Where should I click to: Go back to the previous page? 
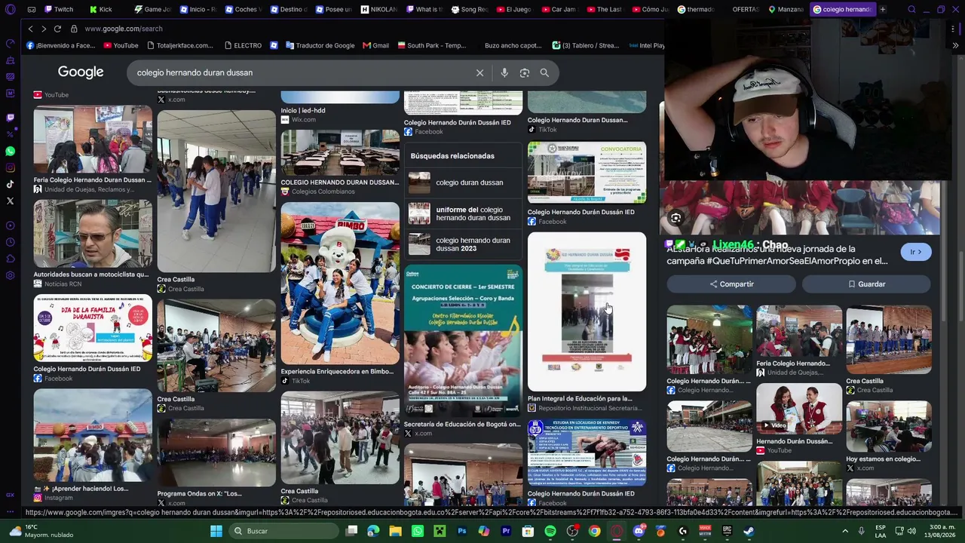(30, 29)
